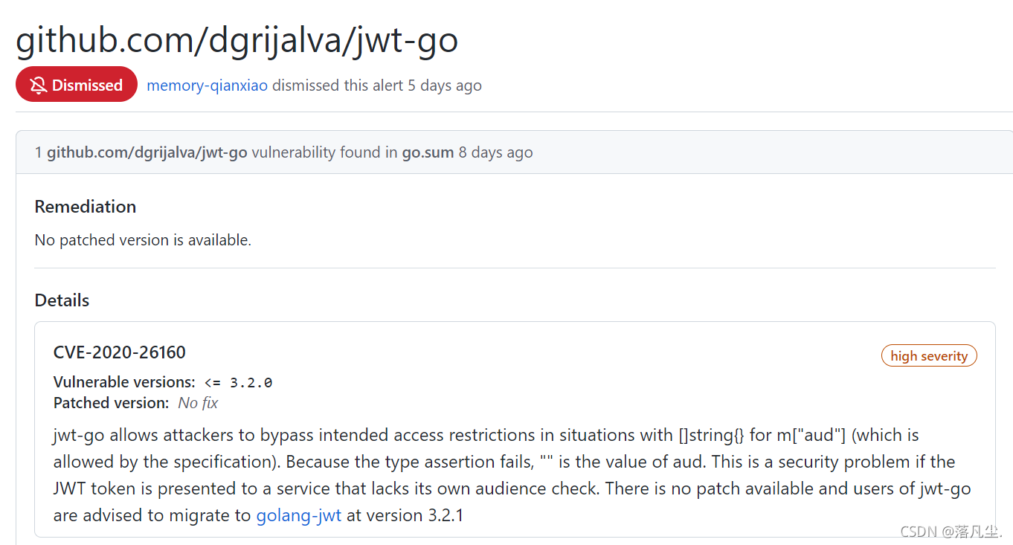Click the '<= 3.2.0' version value
The image size is (1013, 545).
pyautogui.click(x=238, y=383)
